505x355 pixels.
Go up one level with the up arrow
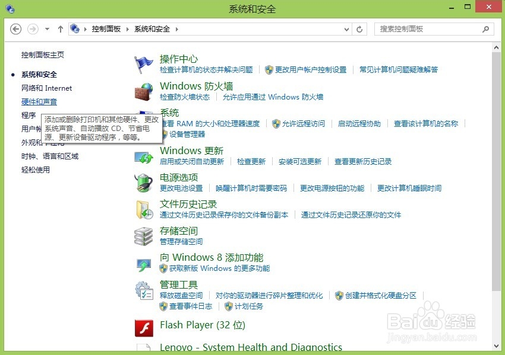coord(60,29)
